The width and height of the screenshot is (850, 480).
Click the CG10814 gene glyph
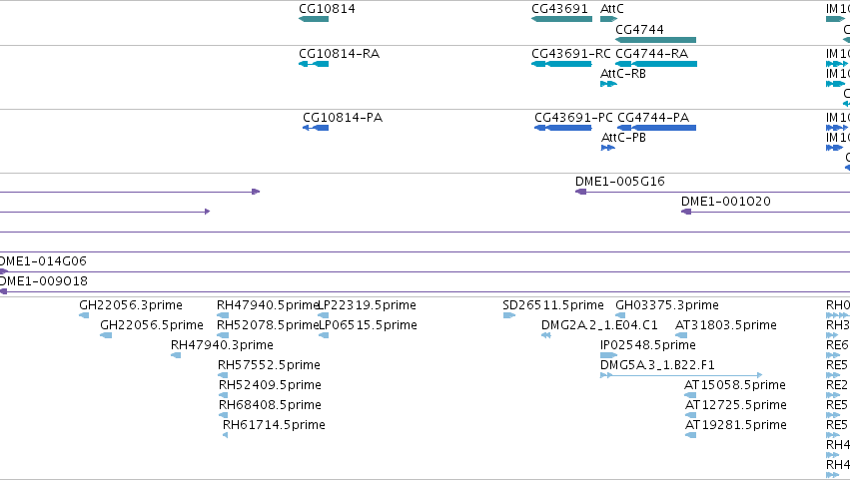click(314, 19)
